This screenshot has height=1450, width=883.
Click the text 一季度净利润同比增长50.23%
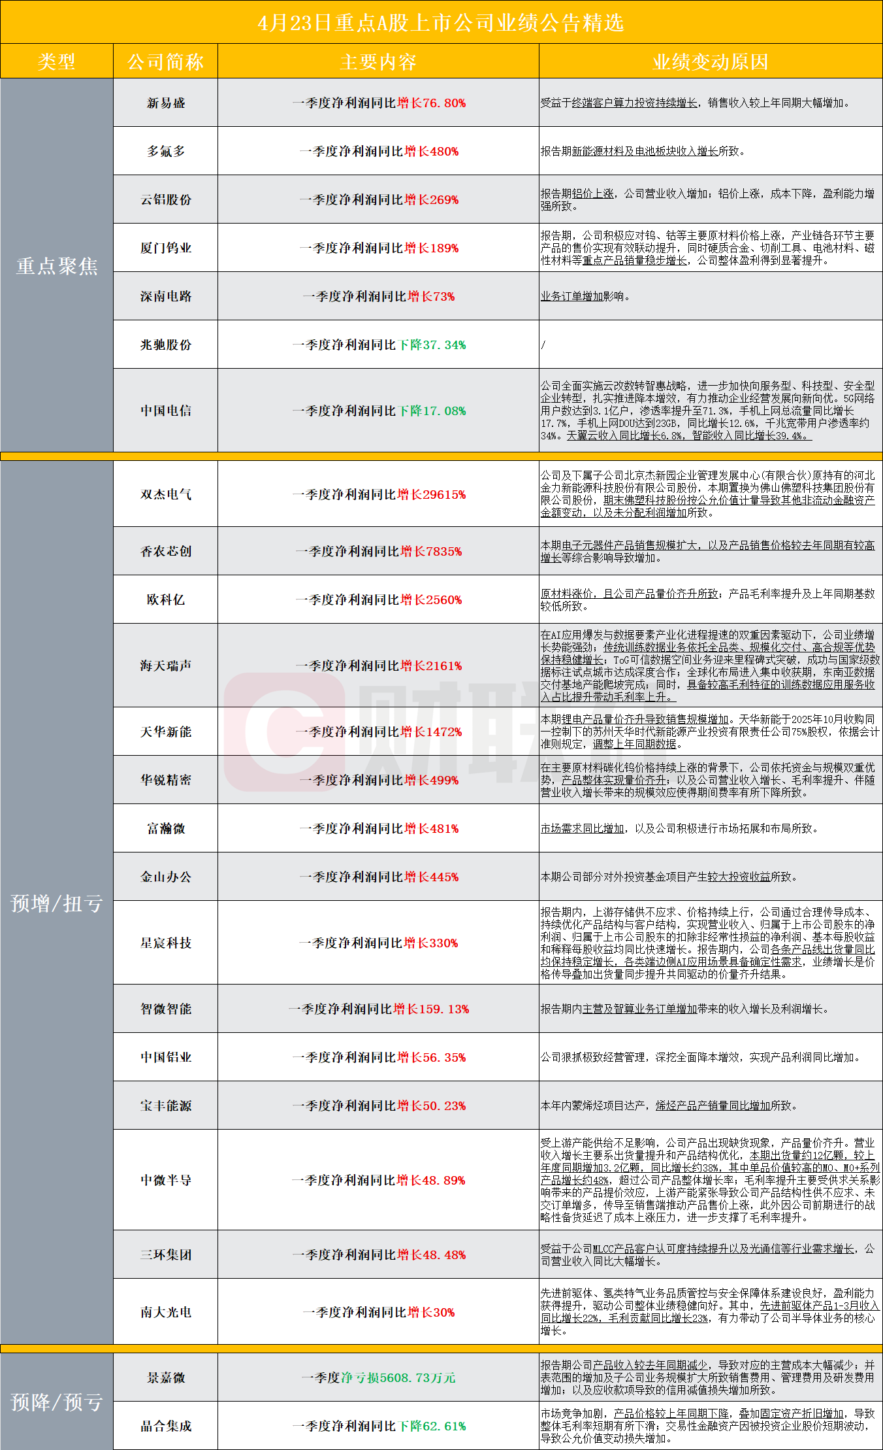[x=379, y=1105]
